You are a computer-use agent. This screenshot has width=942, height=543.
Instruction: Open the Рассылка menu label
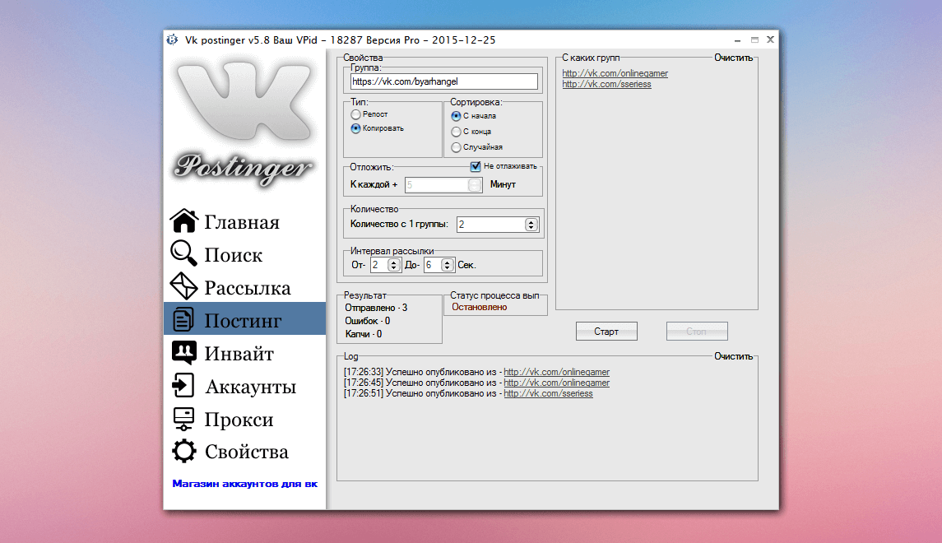click(x=248, y=288)
